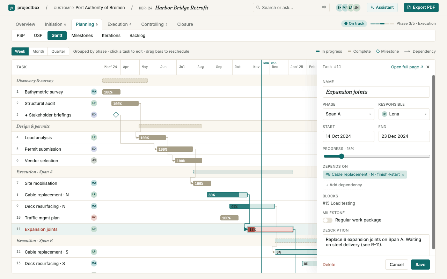447x279 pixels.
Task: Open the Execution phase tab
Action: pos(119,24)
